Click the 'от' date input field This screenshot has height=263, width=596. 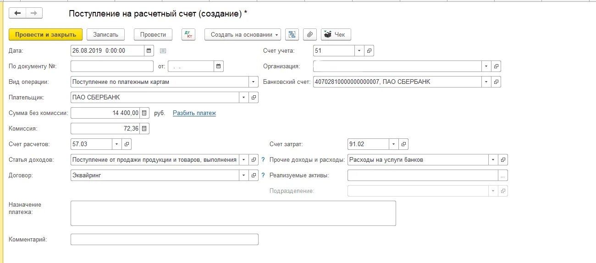click(191, 66)
